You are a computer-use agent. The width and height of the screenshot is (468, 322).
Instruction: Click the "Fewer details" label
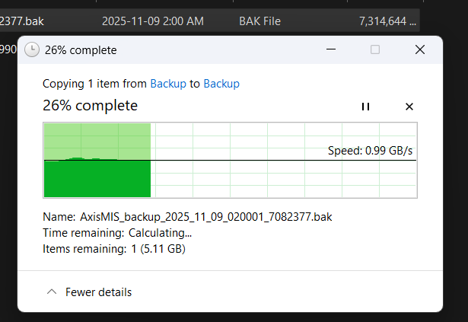(98, 292)
